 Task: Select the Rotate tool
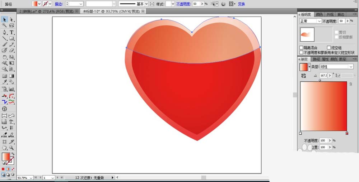pos(4,57)
